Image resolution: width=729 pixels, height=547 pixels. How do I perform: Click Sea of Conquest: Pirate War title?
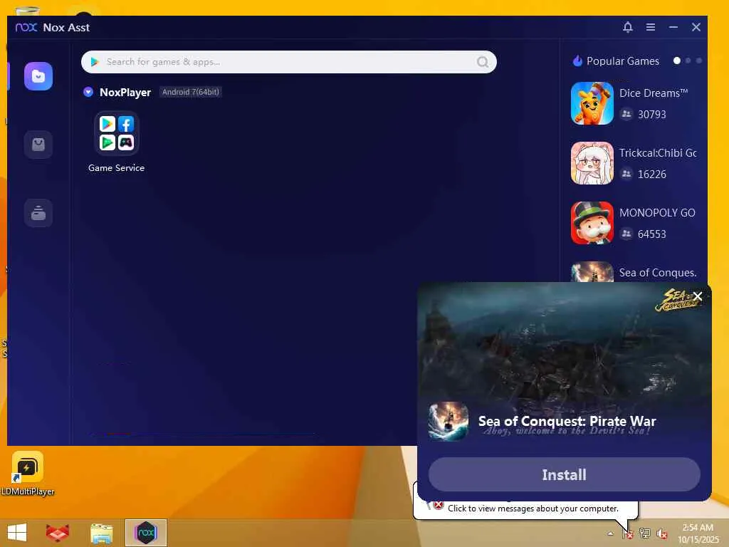click(x=567, y=421)
